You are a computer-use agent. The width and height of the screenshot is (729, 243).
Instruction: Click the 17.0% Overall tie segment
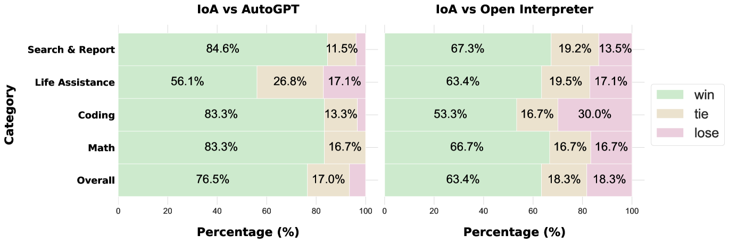pyautogui.click(x=328, y=180)
